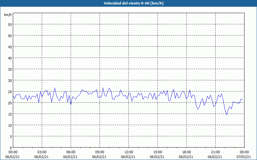Click the chart title 'Velocidad del viento 0-60 [km/h]'
This screenshot has width=257, height=160.
tap(134, 3)
